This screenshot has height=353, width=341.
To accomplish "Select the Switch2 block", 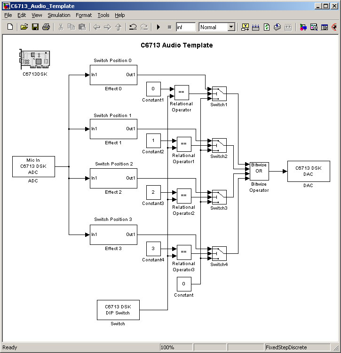I will pos(219,145).
